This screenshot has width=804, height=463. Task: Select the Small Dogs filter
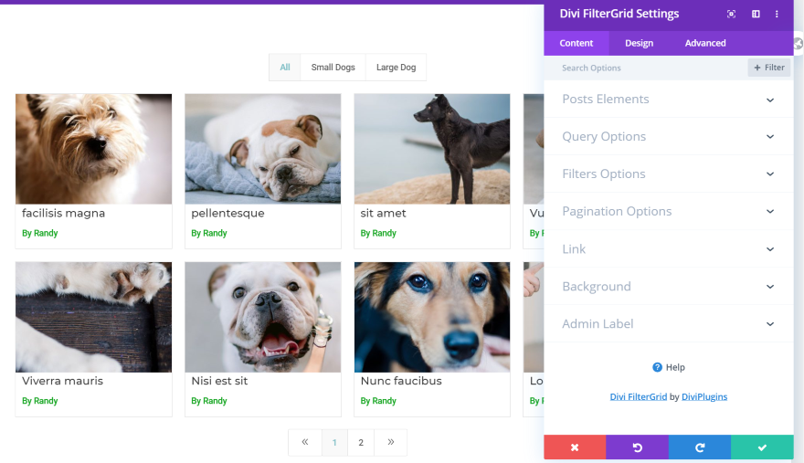click(x=333, y=68)
